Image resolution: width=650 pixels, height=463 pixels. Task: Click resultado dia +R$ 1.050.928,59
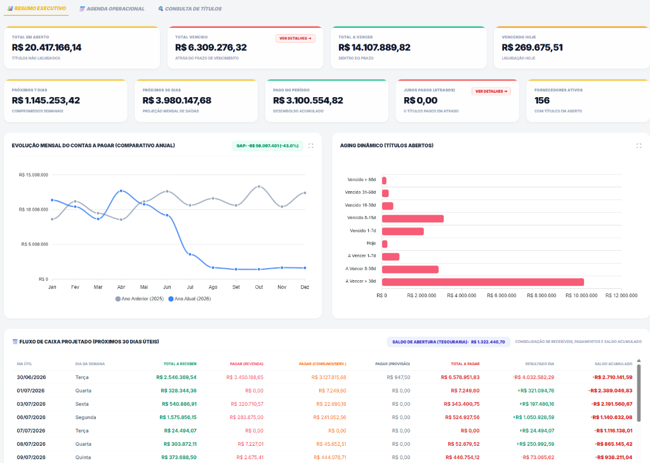(x=533, y=417)
